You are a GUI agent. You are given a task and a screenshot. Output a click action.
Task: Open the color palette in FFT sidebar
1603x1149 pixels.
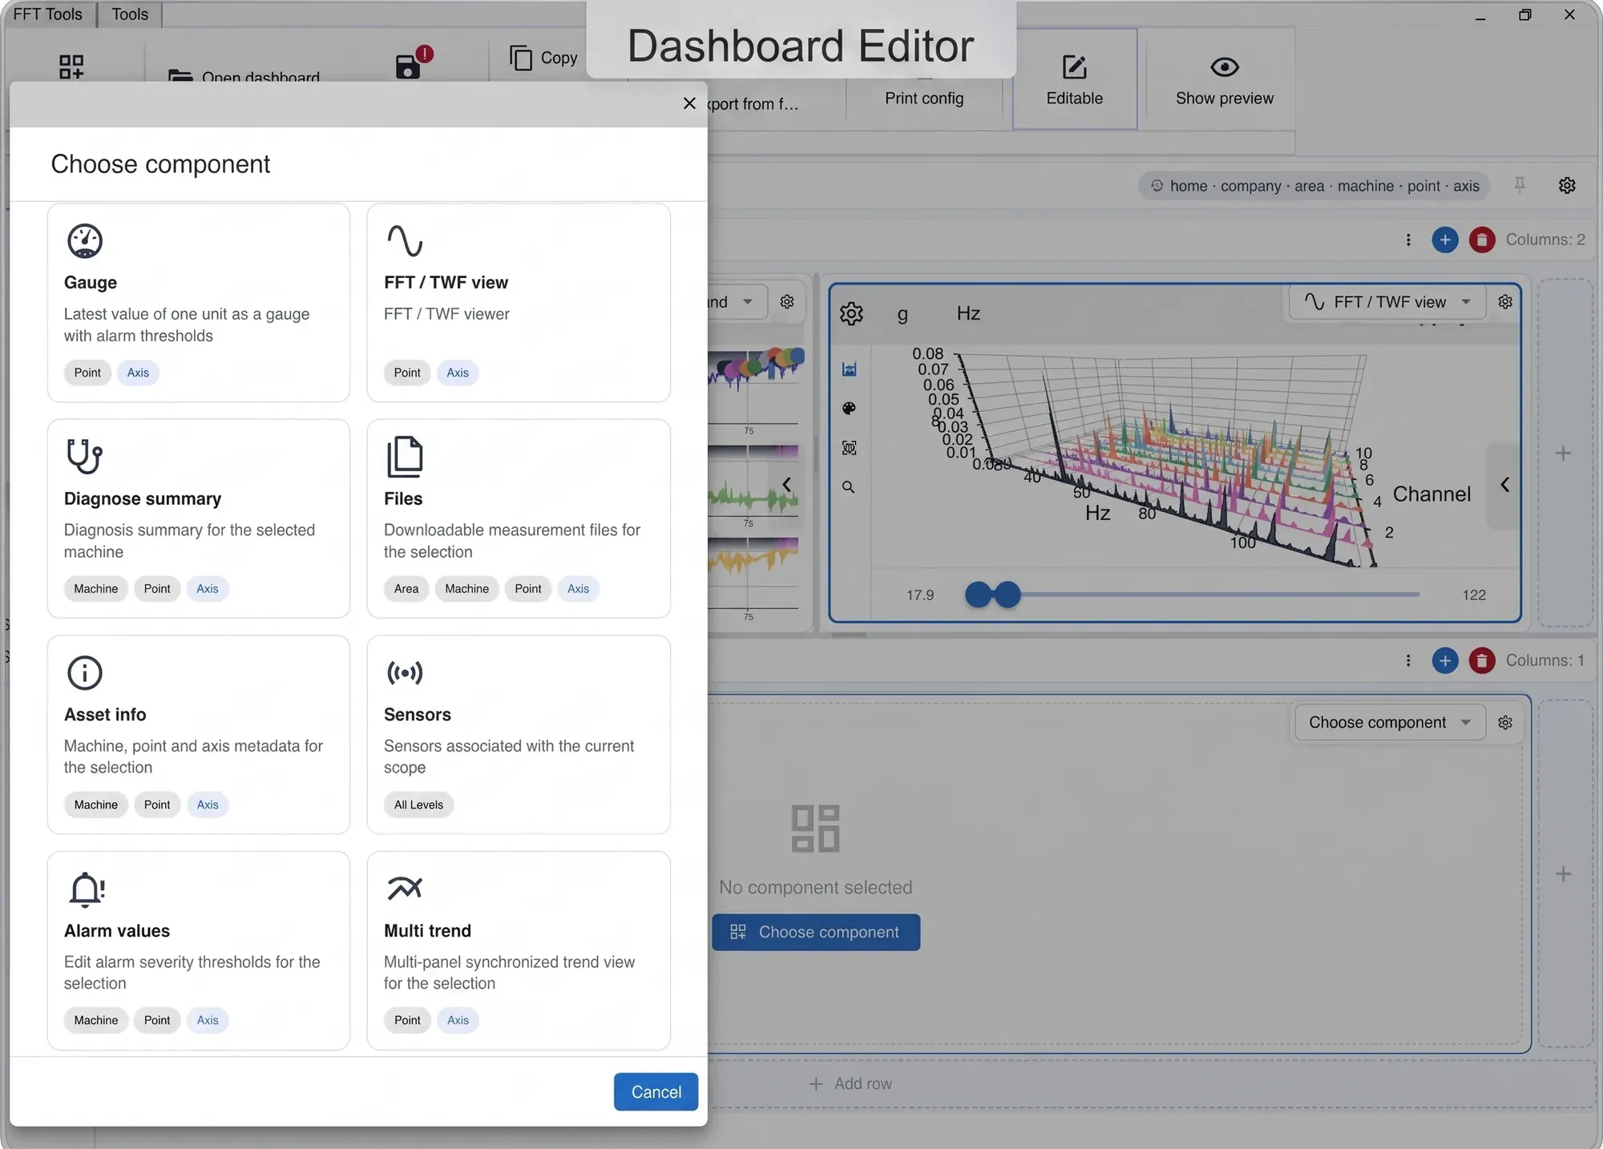point(849,408)
